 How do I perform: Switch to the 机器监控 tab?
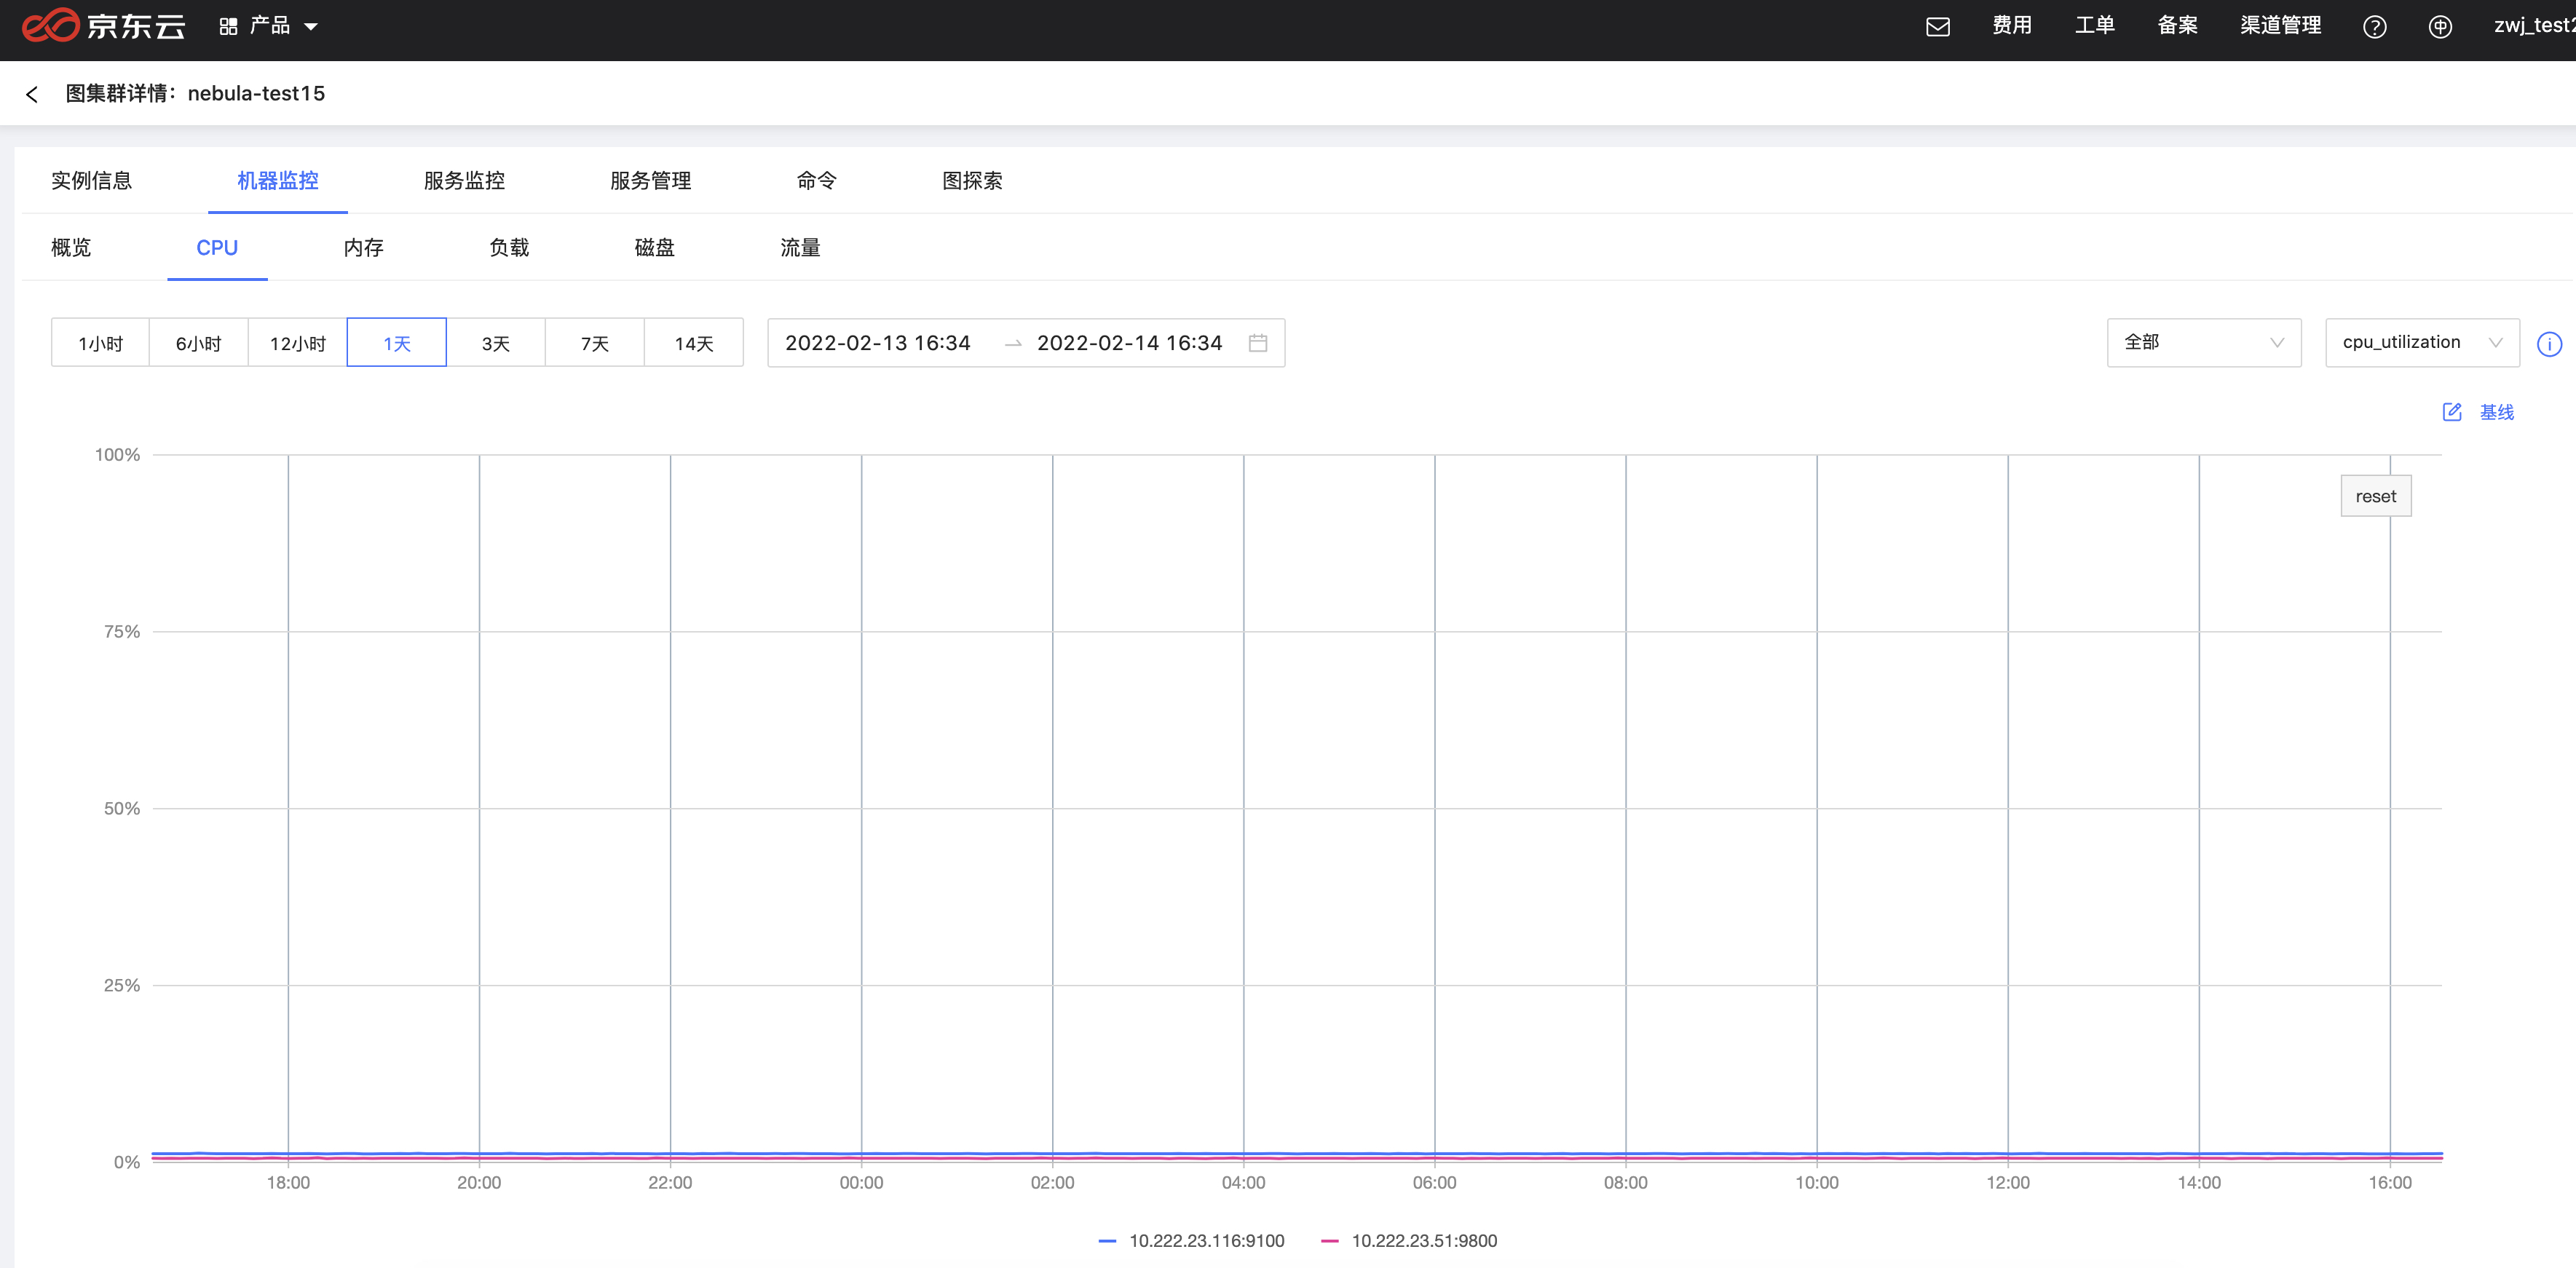277,181
